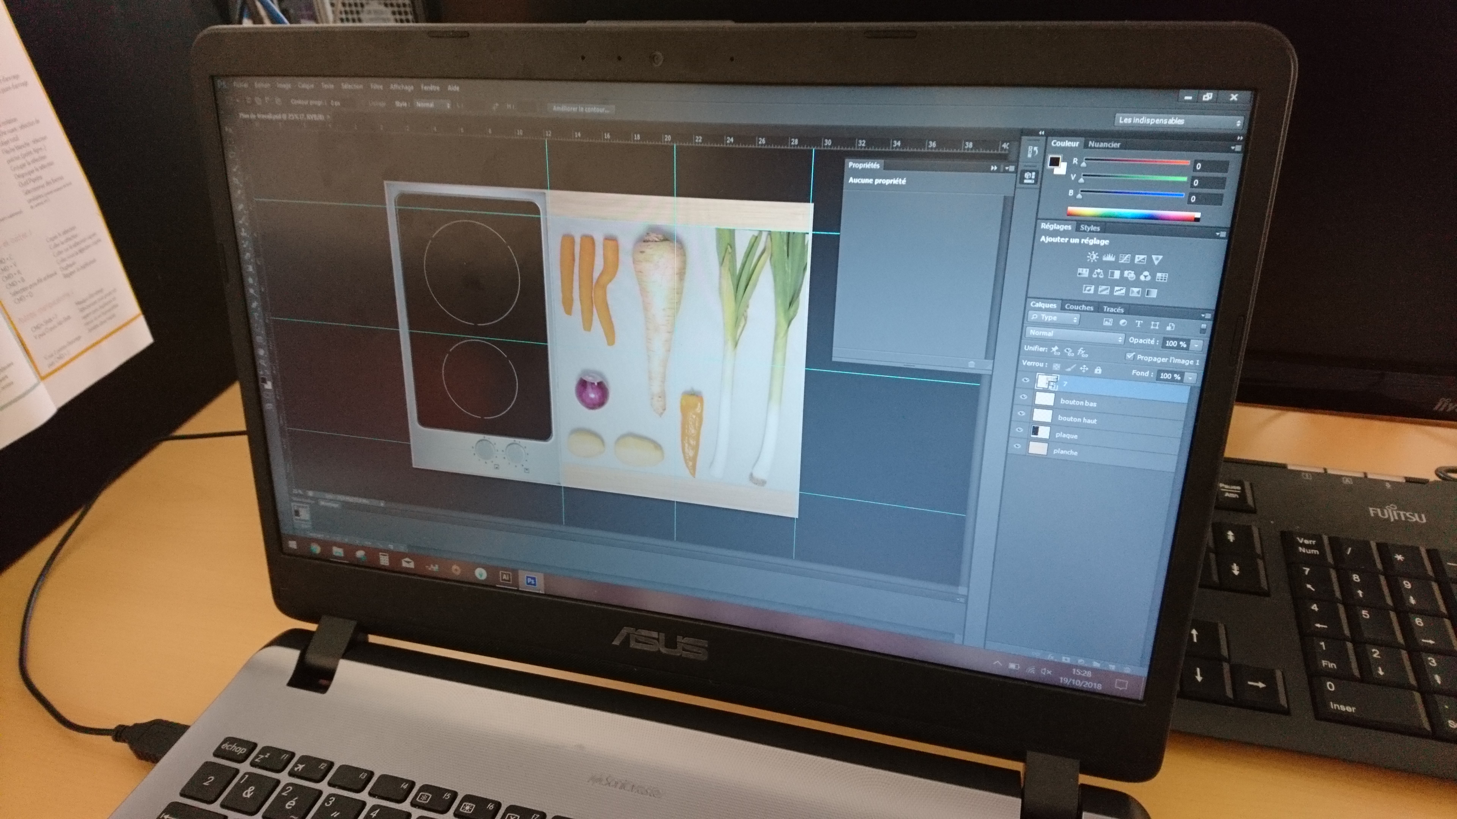
Task: Click the Photo Filter camera adjustment icon
Action: click(x=1130, y=275)
